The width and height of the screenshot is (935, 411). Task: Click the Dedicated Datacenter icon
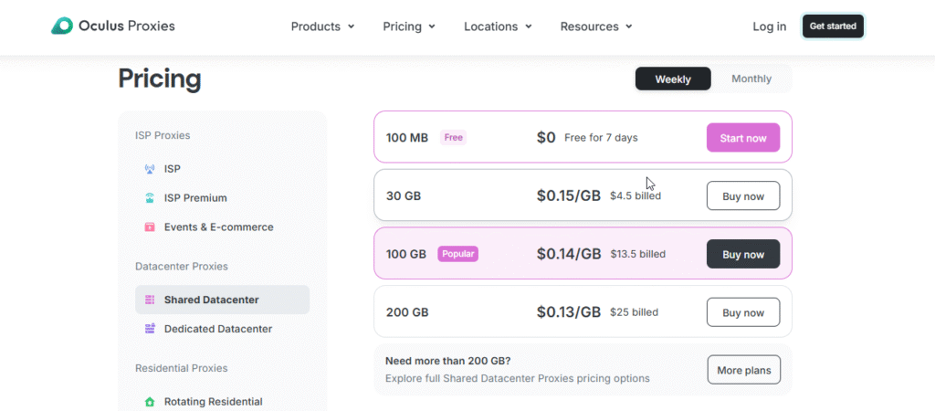click(x=150, y=329)
